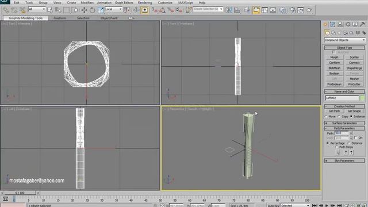
Task: Activate the Select and Move tool
Action: tap(84, 10)
